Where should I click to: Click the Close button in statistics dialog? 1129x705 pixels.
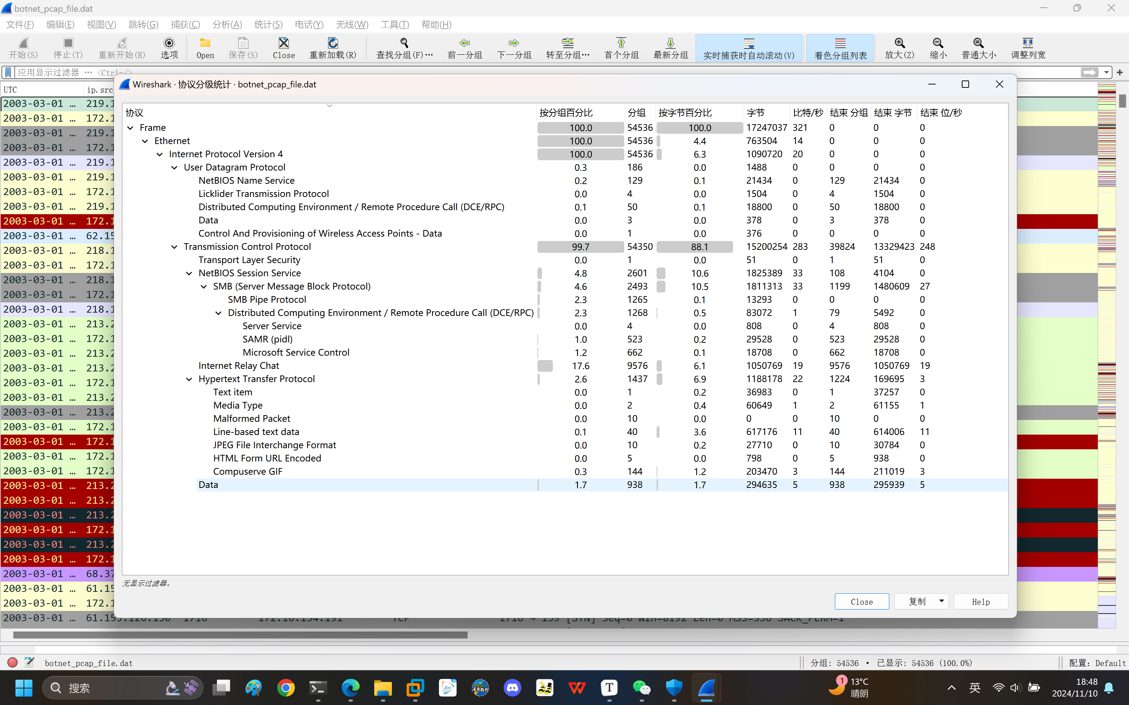[861, 601]
